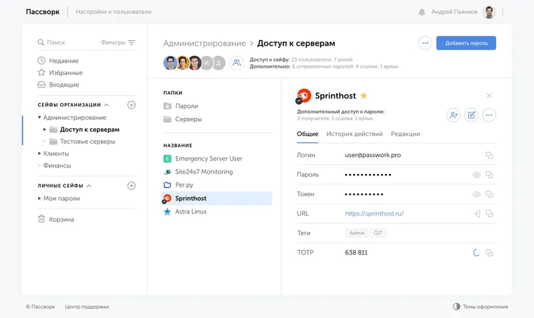Reveal the Пароль field
The height and width of the screenshot is (318, 534).
(476, 175)
